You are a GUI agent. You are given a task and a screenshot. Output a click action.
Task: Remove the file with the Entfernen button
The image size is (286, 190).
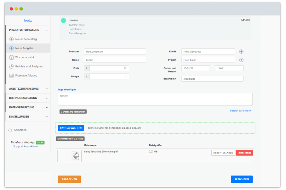click(244, 153)
